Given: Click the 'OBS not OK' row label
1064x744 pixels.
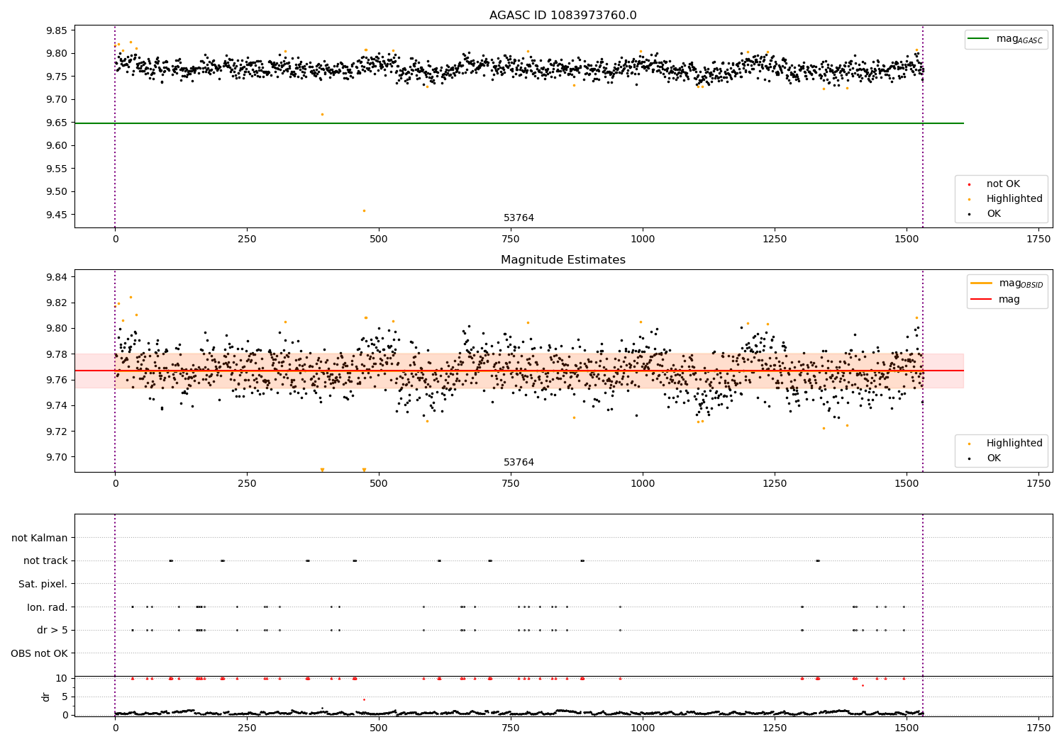Looking at the screenshot, I should coord(40,653).
